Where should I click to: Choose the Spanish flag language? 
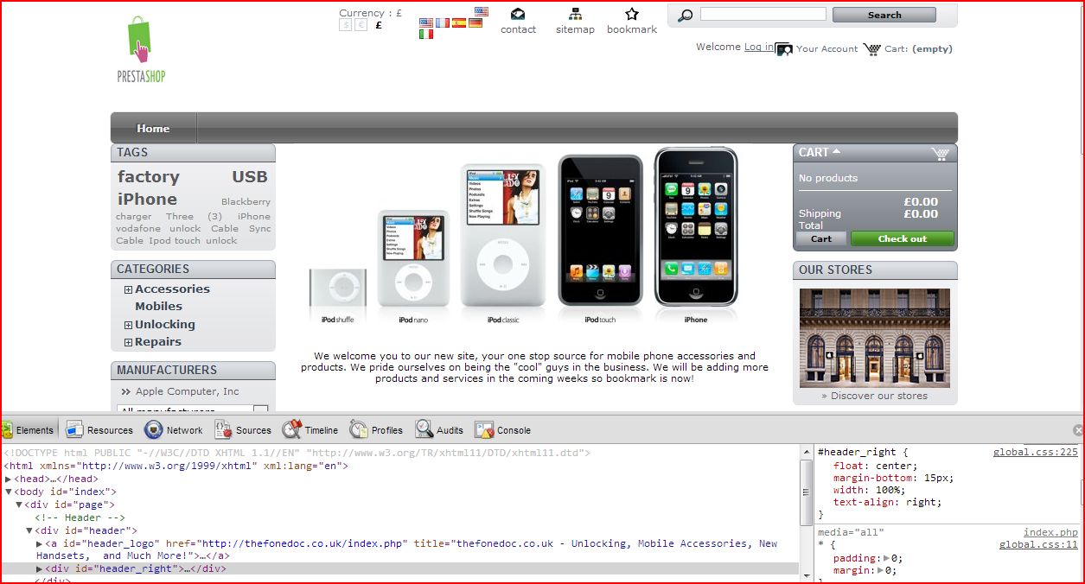click(x=459, y=22)
